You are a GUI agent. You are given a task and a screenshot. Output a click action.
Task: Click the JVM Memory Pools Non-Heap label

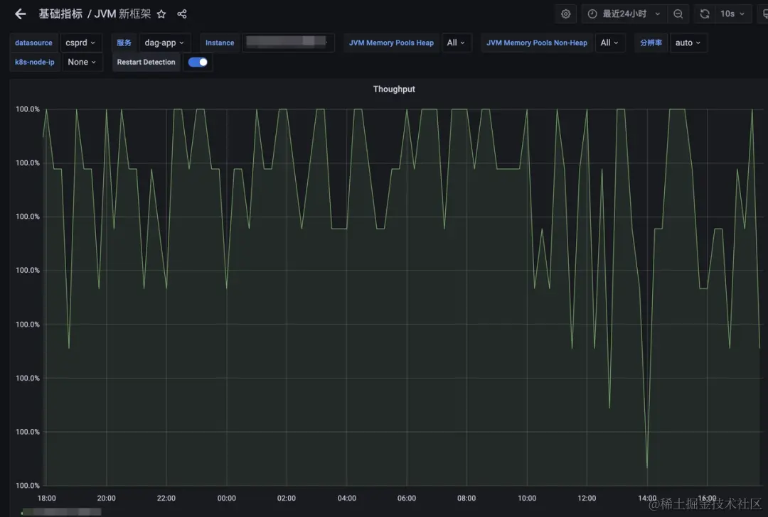pos(536,43)
